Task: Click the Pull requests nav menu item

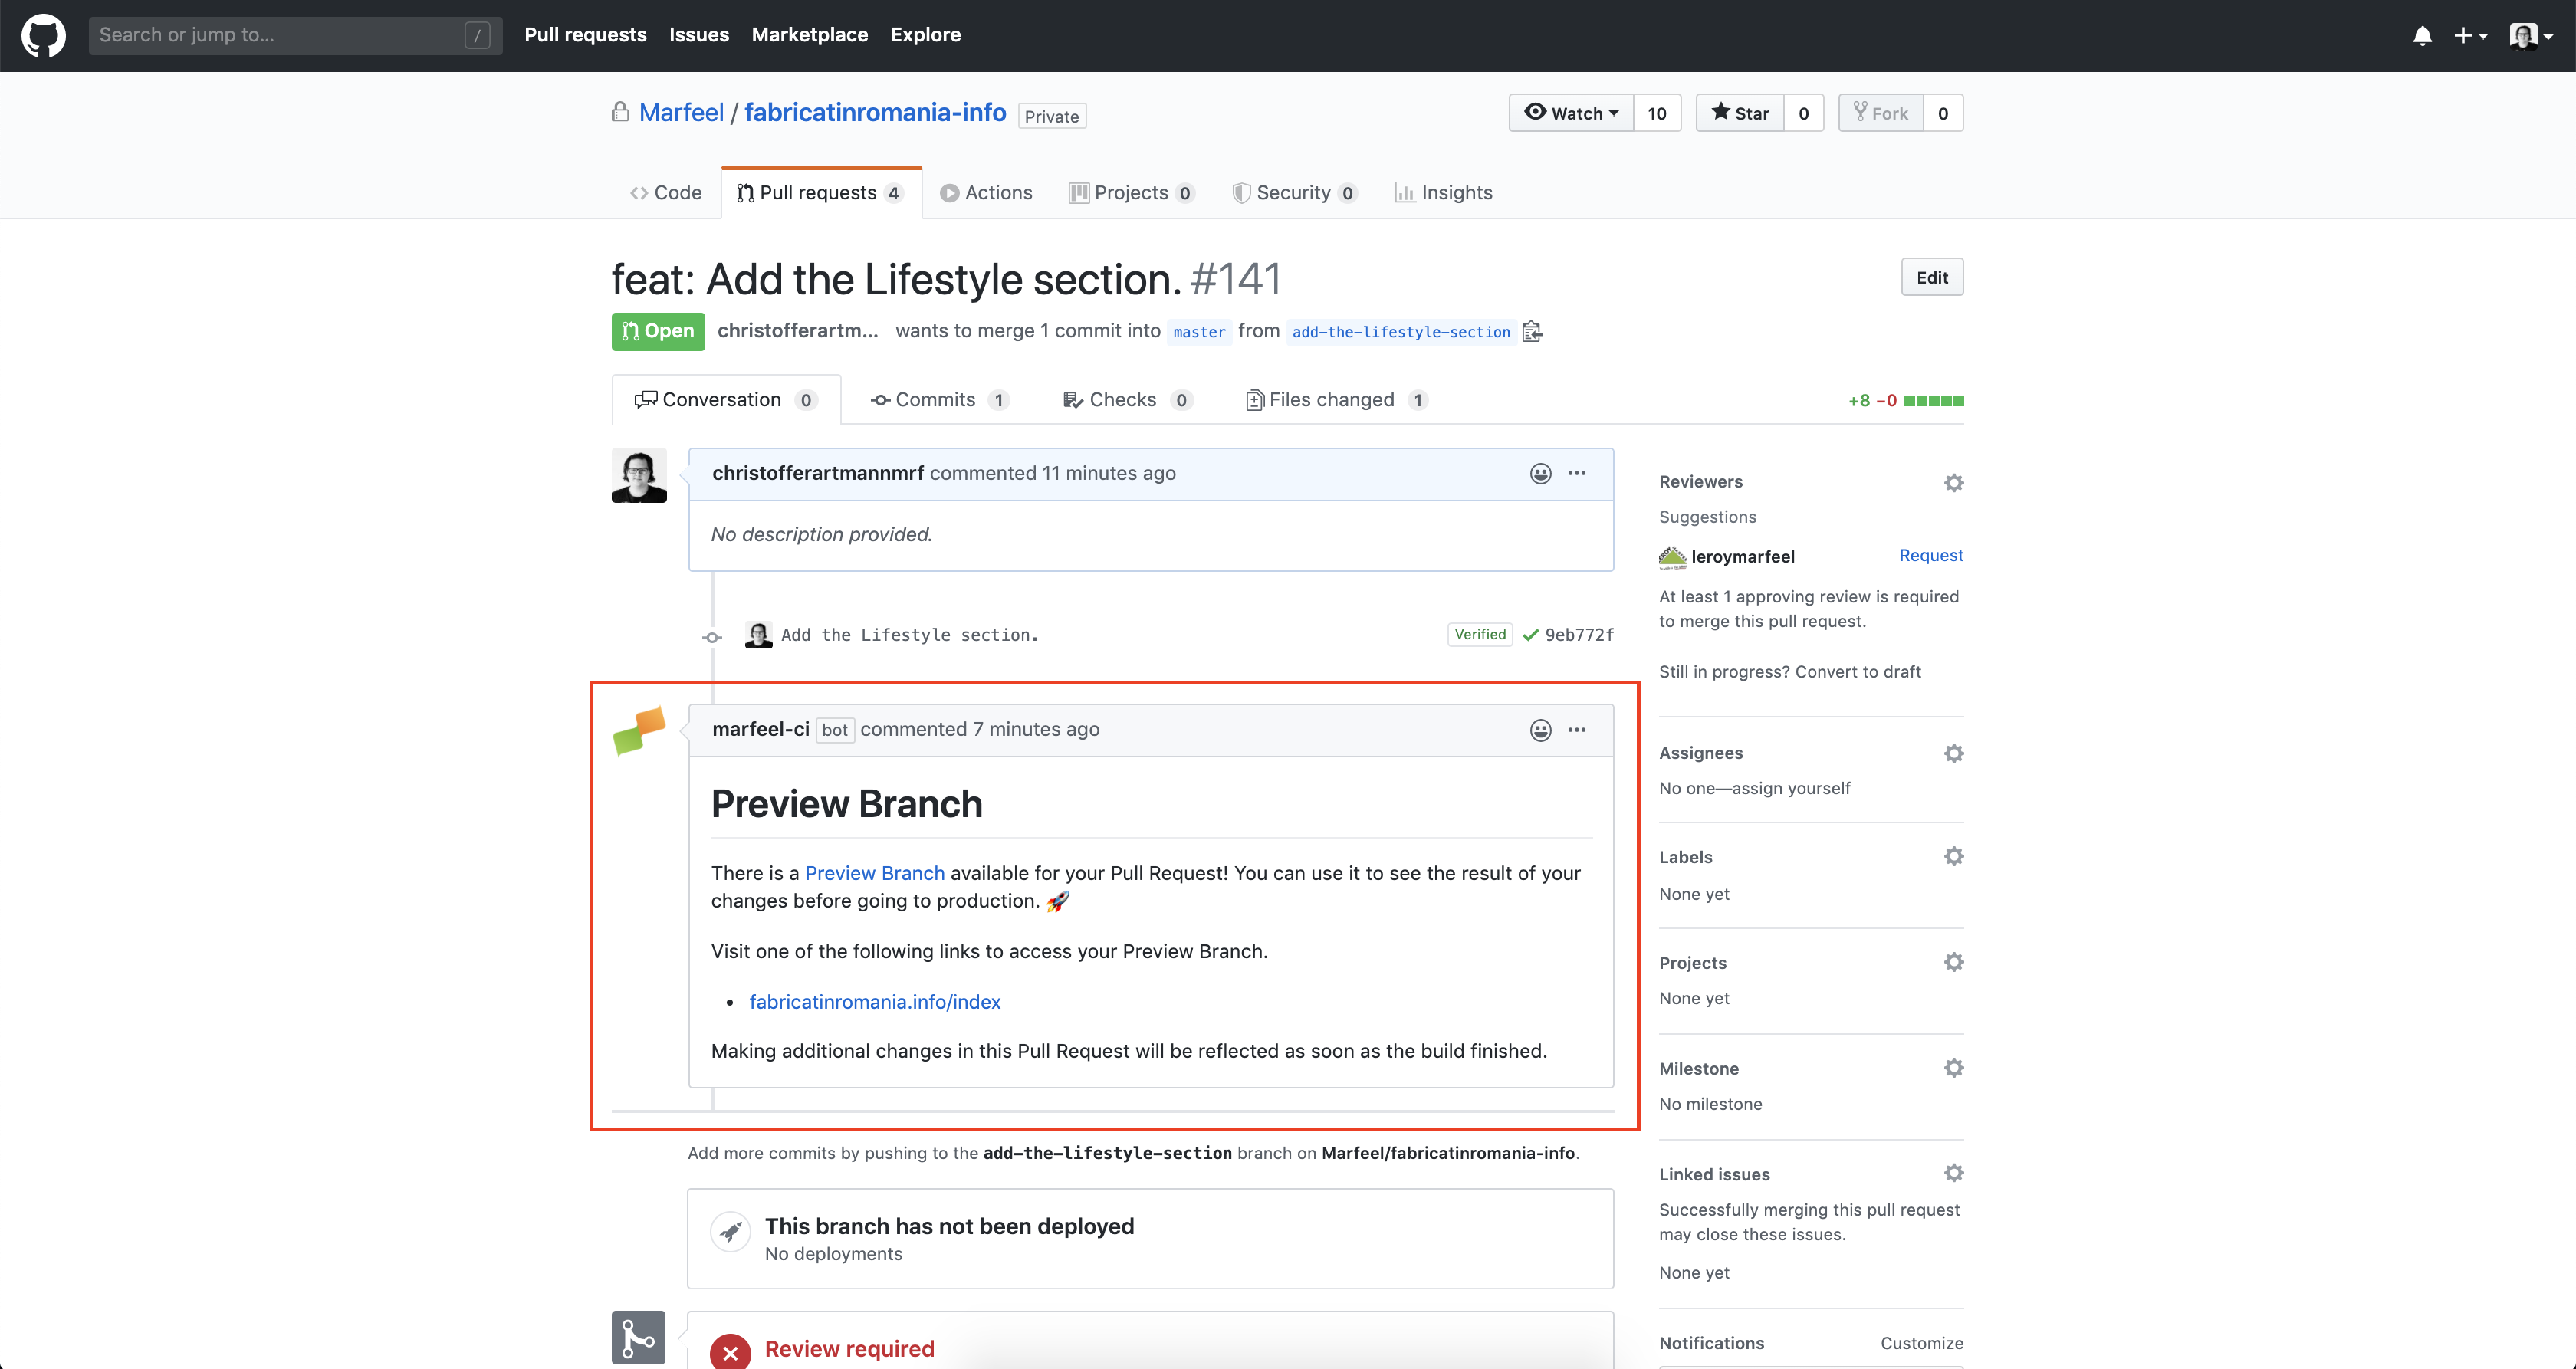Action: (586, 34)
